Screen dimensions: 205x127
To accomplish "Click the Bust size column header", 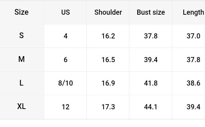I will (151, 12).
